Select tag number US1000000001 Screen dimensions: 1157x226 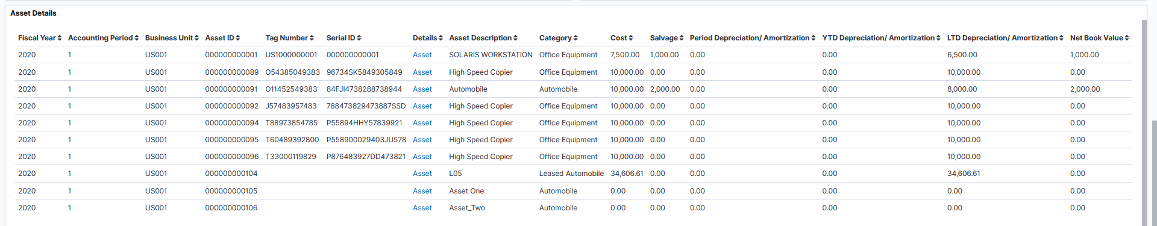[x=291, y=55]
